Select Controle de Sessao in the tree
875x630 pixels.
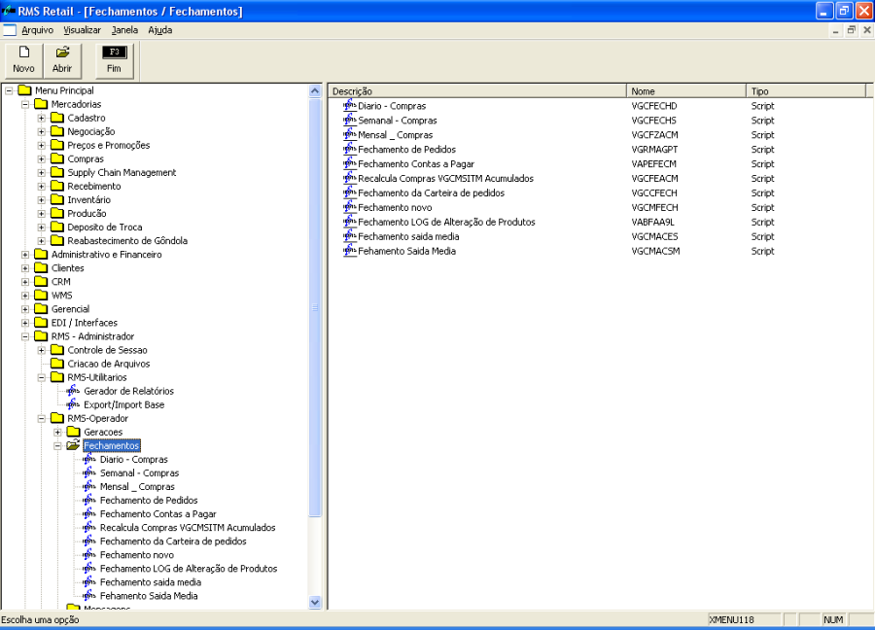(107, 350)
